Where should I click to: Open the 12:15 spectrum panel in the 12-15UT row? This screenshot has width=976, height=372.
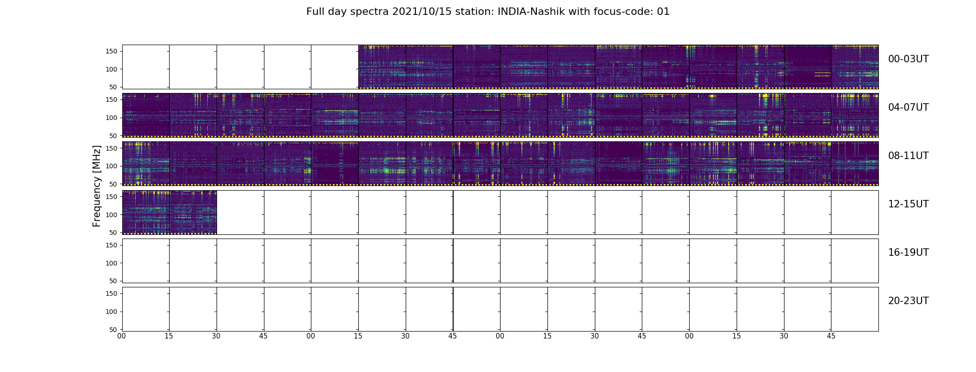tap(193, 212)
